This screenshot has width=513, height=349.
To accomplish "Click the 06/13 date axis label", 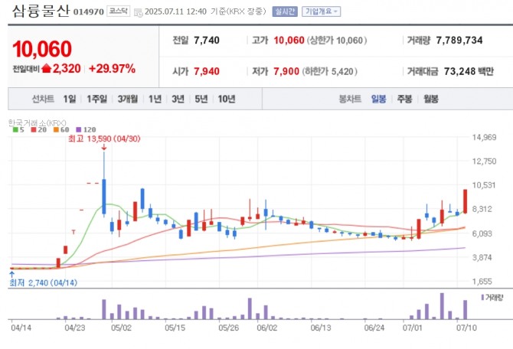I will coord(321,328).
